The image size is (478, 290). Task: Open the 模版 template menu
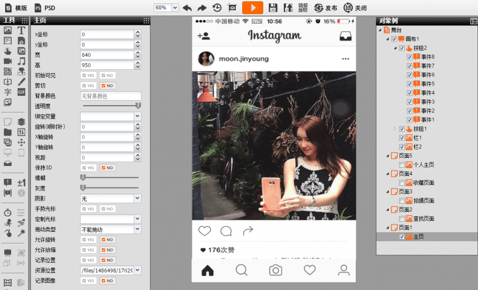click(16, 8)
